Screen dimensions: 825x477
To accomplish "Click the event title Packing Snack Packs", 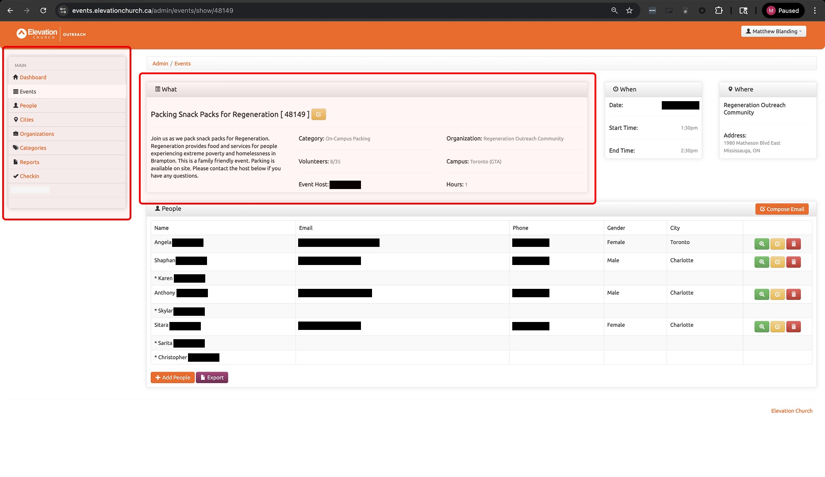I will (230, 114).
